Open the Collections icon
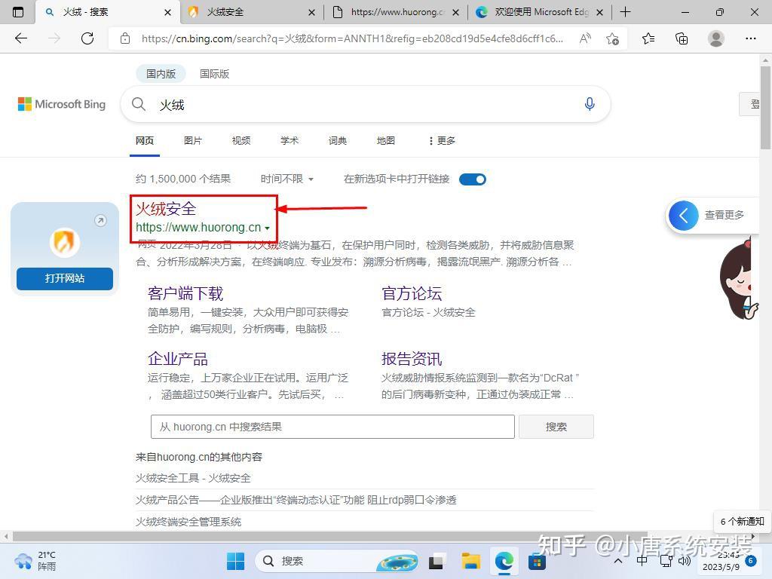772x579 pixels. pyautogui.click(x=682, y=38)
